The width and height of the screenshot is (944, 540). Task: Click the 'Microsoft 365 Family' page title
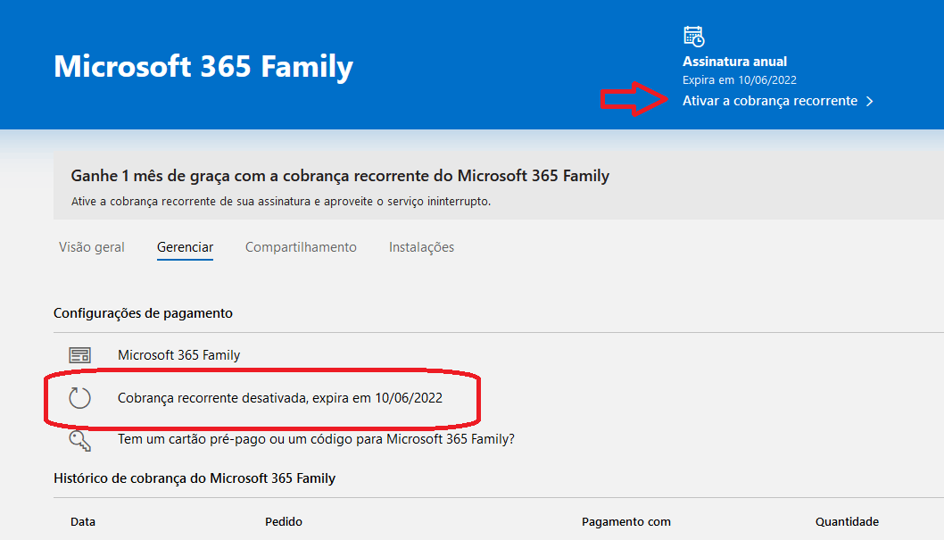point(203,66)
